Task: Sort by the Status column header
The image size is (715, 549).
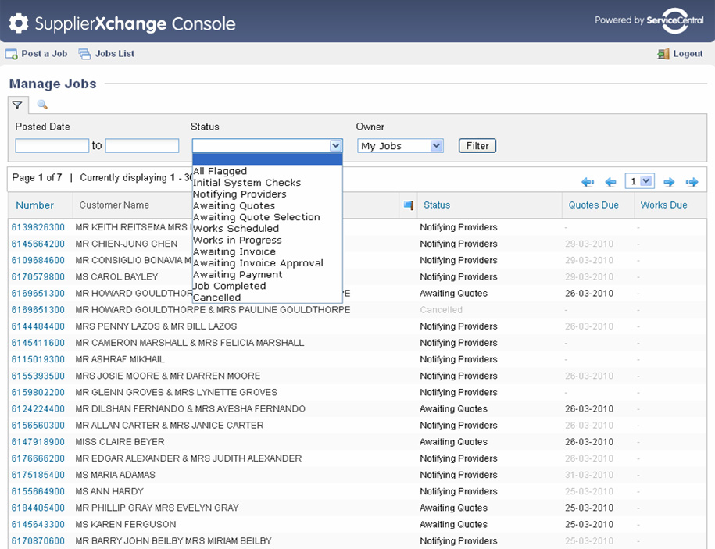Action: tap(437, 205)
